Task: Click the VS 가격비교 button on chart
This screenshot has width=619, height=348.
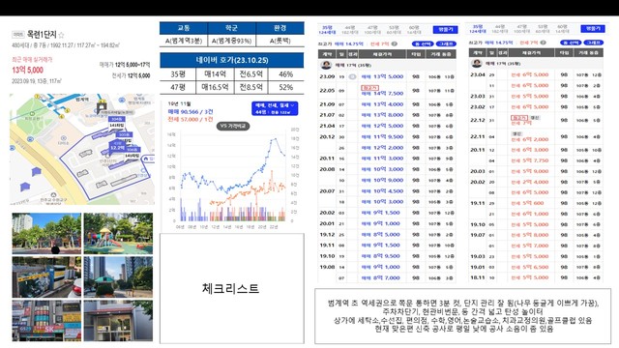Action: pos(233,127)
